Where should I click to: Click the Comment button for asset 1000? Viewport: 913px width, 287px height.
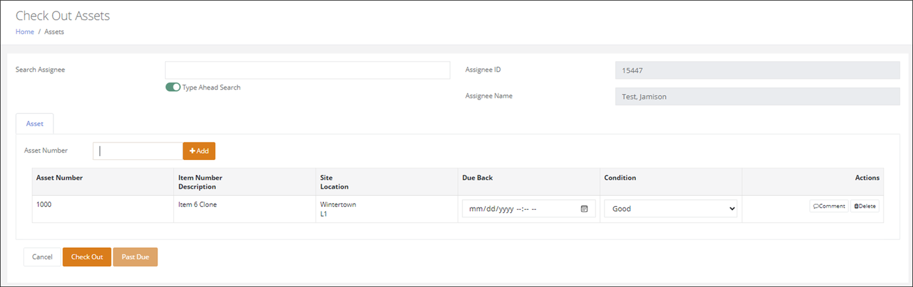[x=829, y=206]
